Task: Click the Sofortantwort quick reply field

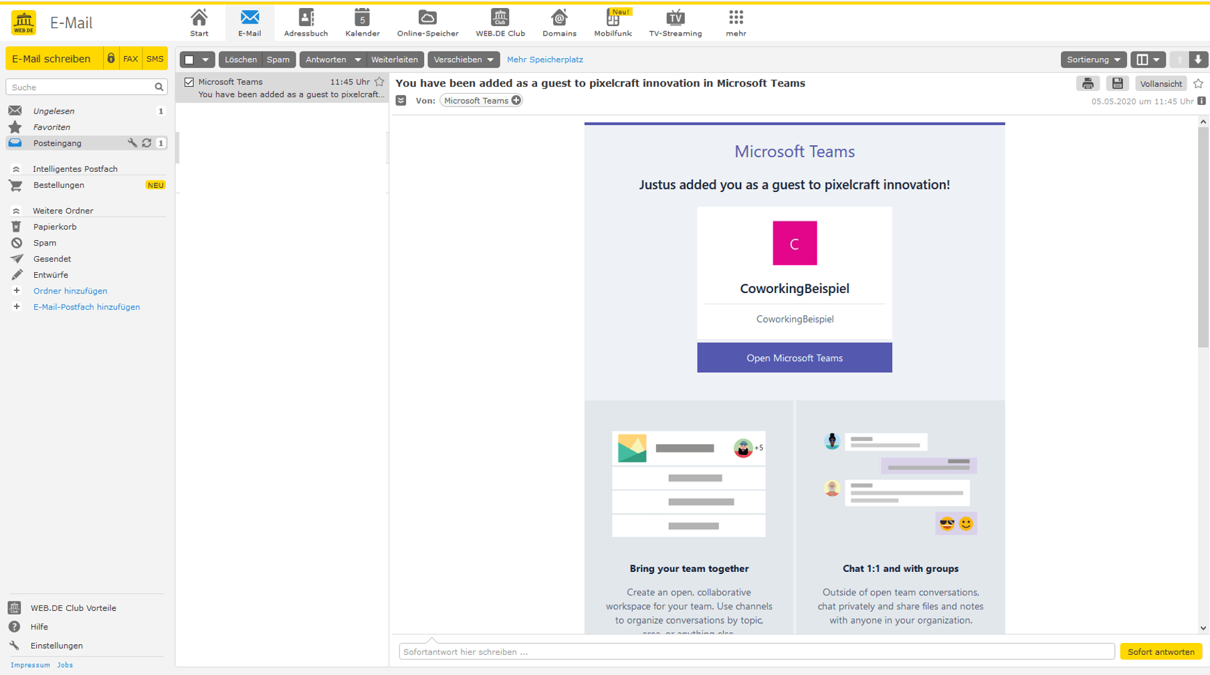Action: pyautogui.click(x=757, y=652)
